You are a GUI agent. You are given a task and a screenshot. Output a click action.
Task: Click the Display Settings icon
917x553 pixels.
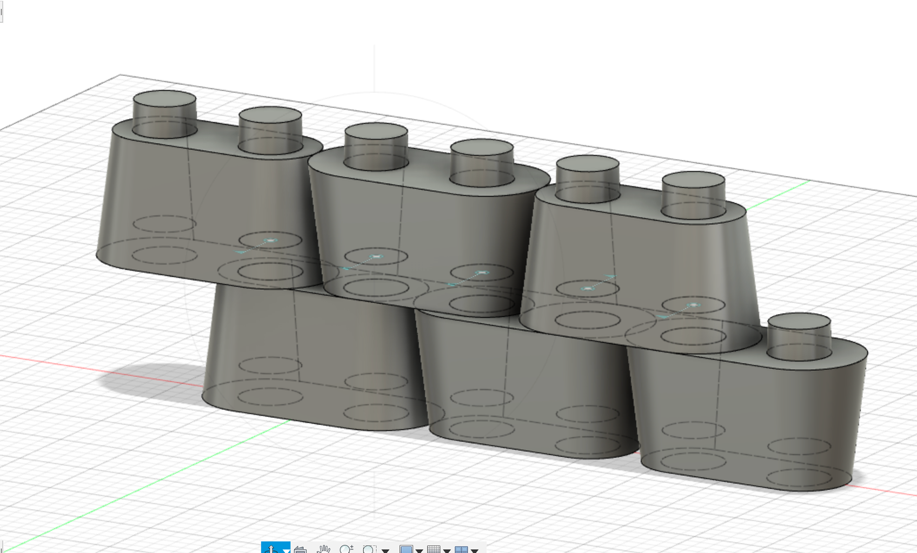click(406, 549)
